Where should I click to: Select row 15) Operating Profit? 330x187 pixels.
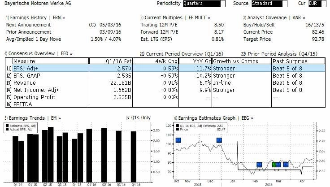pos(165,97)
